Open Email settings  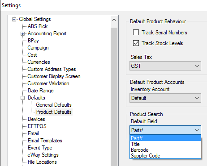point(33,133)
